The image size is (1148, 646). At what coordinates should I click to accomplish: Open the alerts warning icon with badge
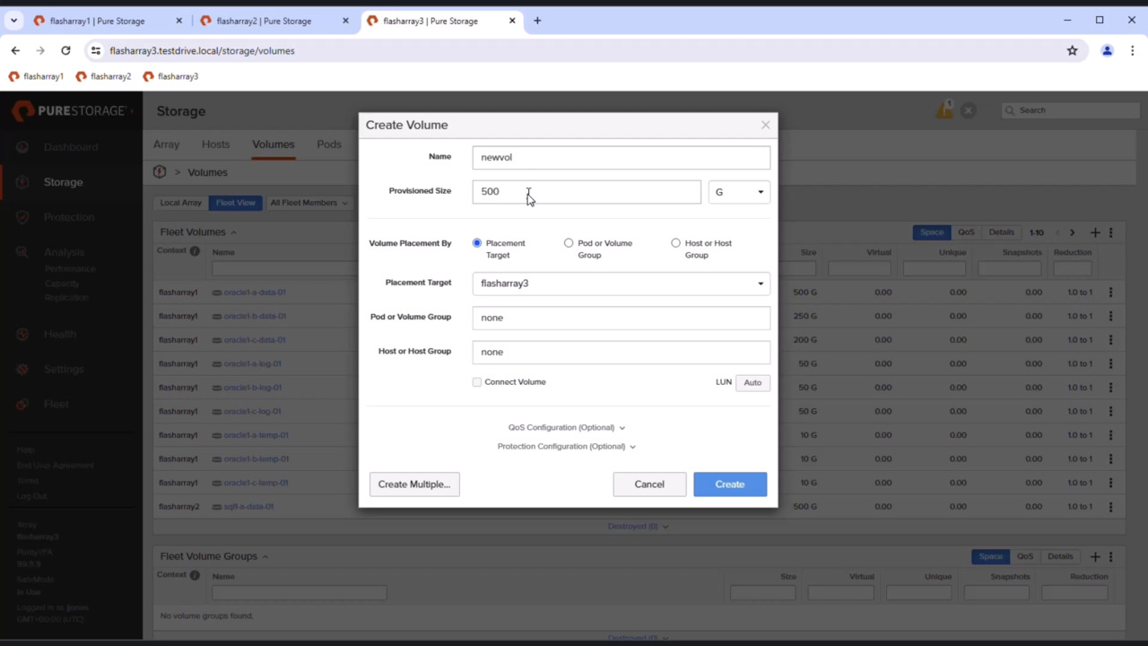click(944, 109)
